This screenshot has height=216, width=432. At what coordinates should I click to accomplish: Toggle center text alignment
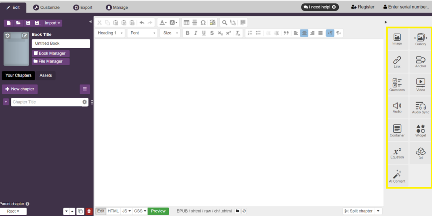coord(304,33)
